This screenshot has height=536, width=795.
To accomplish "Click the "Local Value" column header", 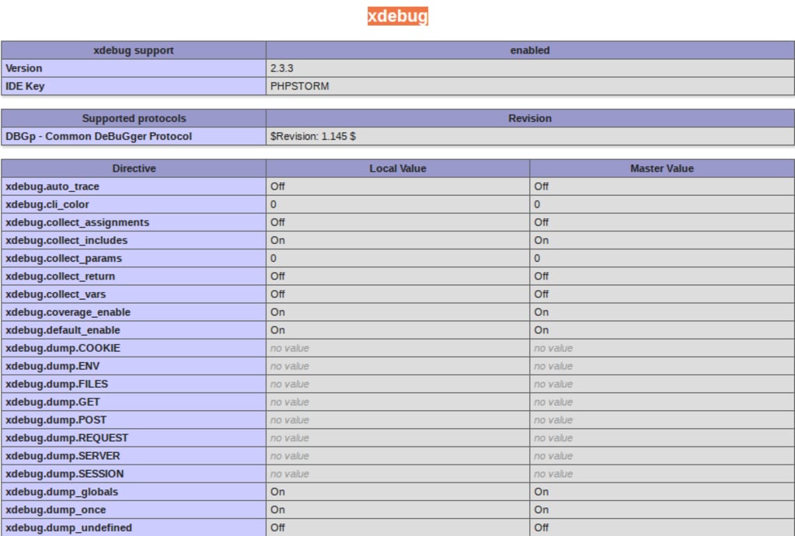I will pos(398,169).
